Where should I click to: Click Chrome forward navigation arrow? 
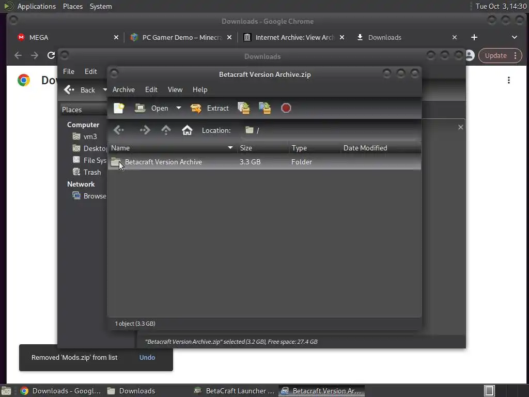(x=35, y=55)
